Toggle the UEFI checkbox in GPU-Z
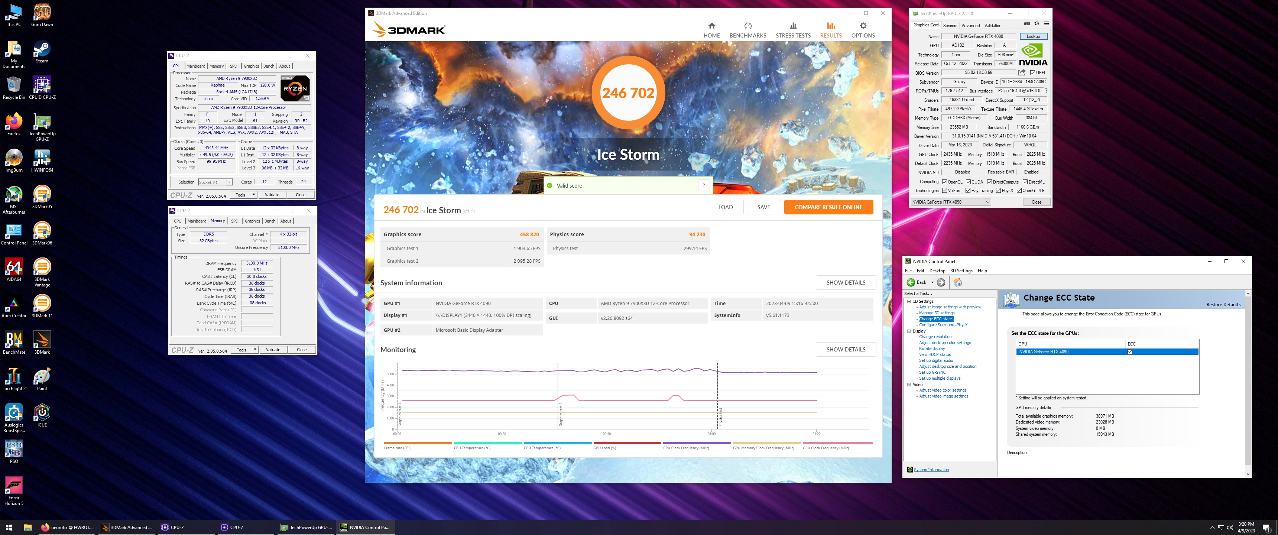The width and height of the screenshot is (1278, 535). click(x=1032, y=73)
